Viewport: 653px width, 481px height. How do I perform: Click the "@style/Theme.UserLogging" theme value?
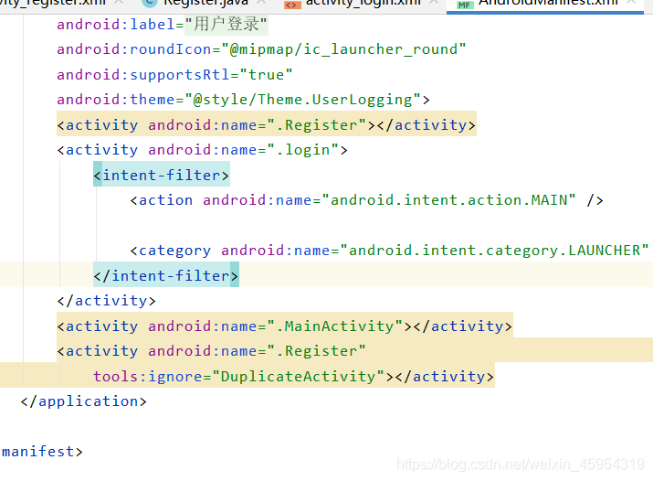tap(303, 100)
